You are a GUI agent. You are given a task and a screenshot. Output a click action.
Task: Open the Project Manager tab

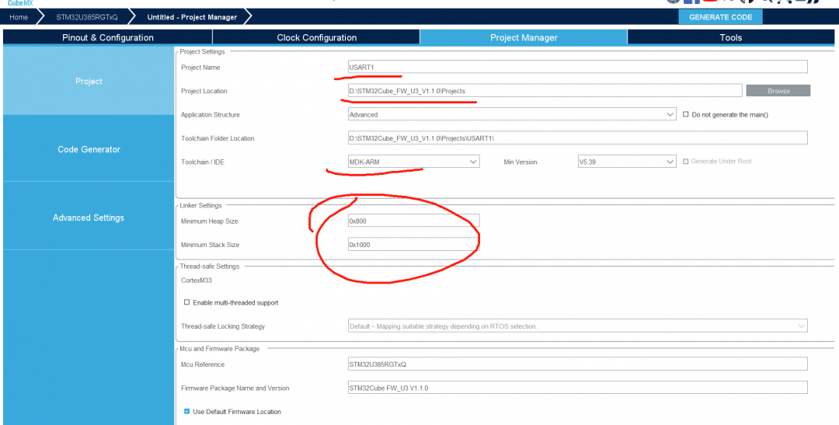pyautogui.click(x=524, y=37)
